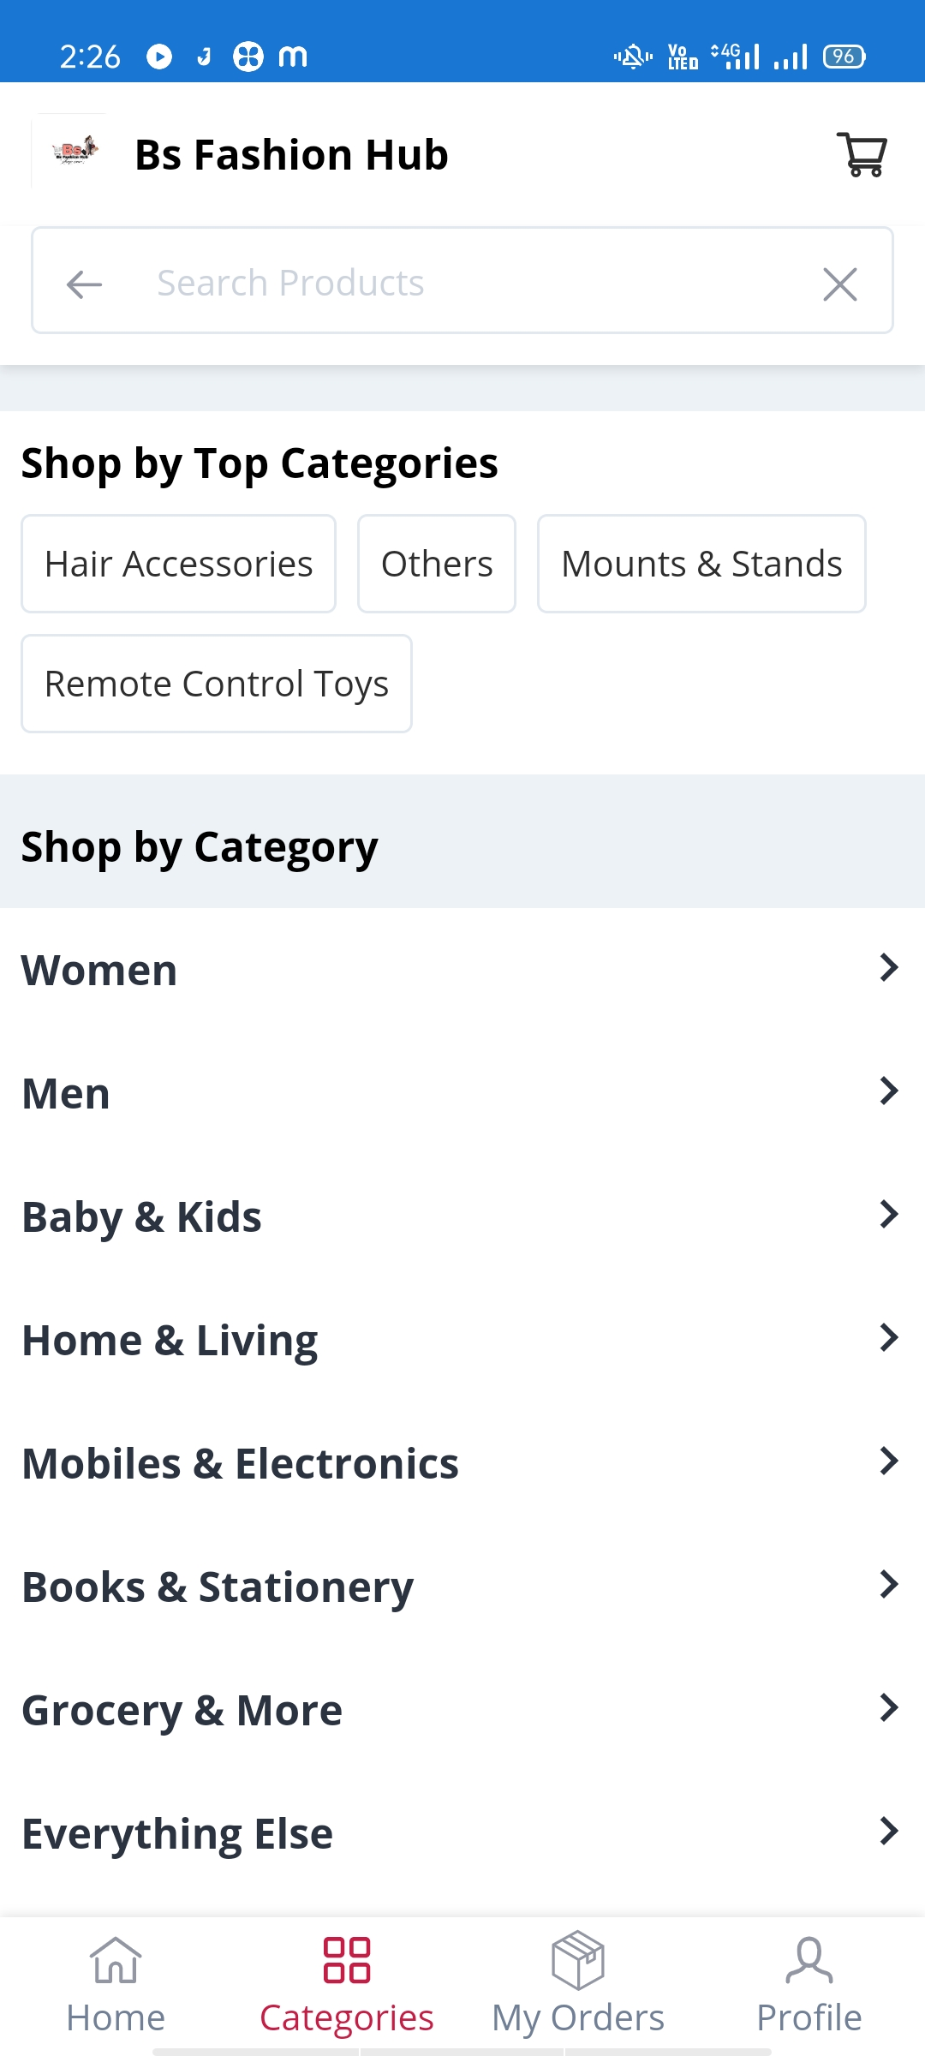Expand the Women category chevron
The image size is (925, 2056).
pyautogui.click(x=889, y=968)
